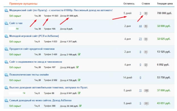The width and height of the screenshot is (177, 111).
Task: Open Медицинский сайт (по Пузату) auction listing
Action: [x=61, y=10]
